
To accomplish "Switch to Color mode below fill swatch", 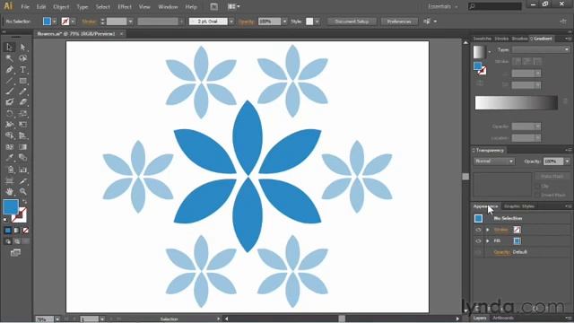I will coord(8,231).
